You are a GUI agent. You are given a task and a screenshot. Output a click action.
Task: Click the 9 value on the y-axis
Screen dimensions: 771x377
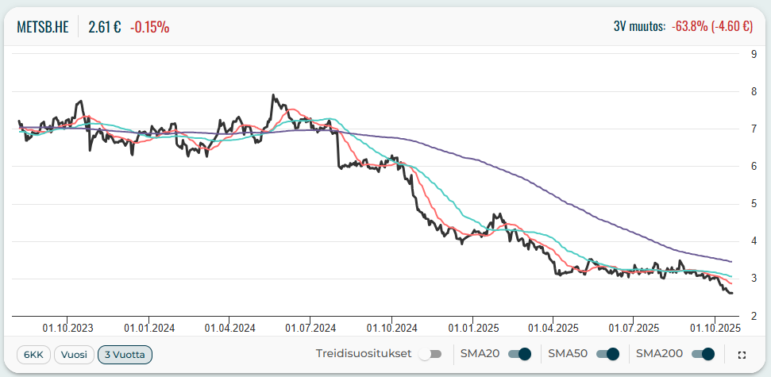point(753,54)
